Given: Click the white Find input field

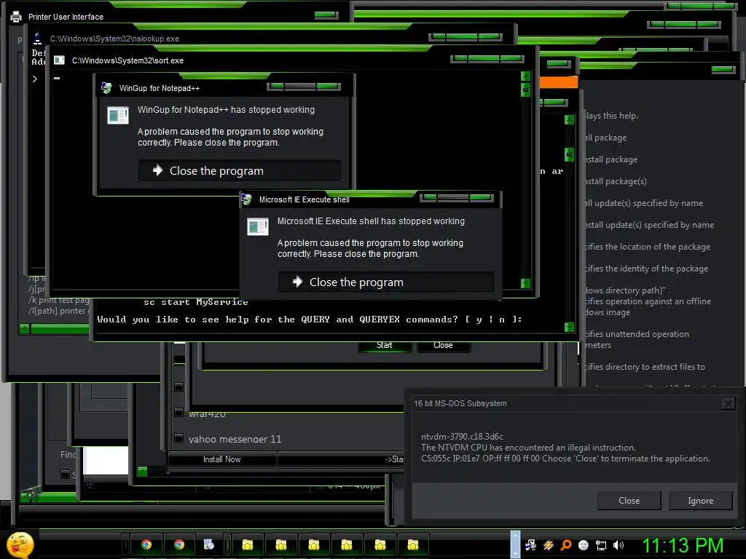Looking at the screenshot, I should tap(106, 460).
